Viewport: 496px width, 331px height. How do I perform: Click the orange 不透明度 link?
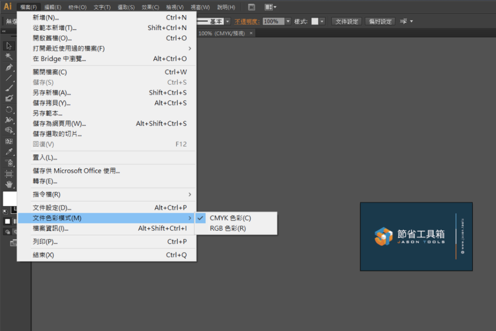(x=247, y=21)
